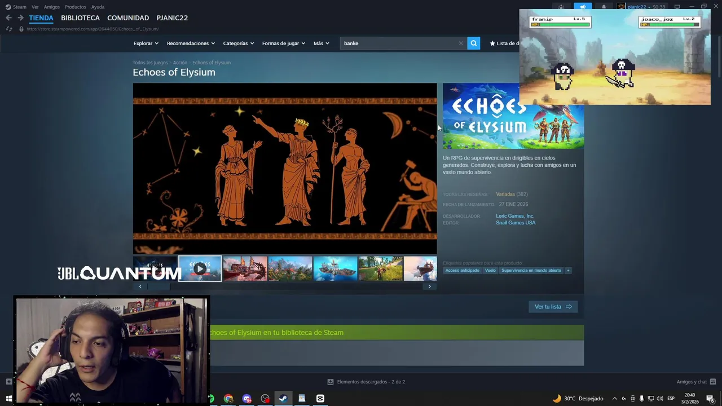Select the blue-sky floating island thumbnail
Viewport: 722px width, 406px height.
tap(290, 269)
